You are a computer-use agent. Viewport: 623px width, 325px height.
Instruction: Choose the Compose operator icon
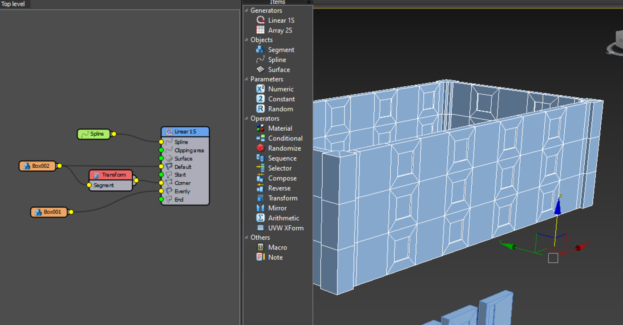pos(261,178)
